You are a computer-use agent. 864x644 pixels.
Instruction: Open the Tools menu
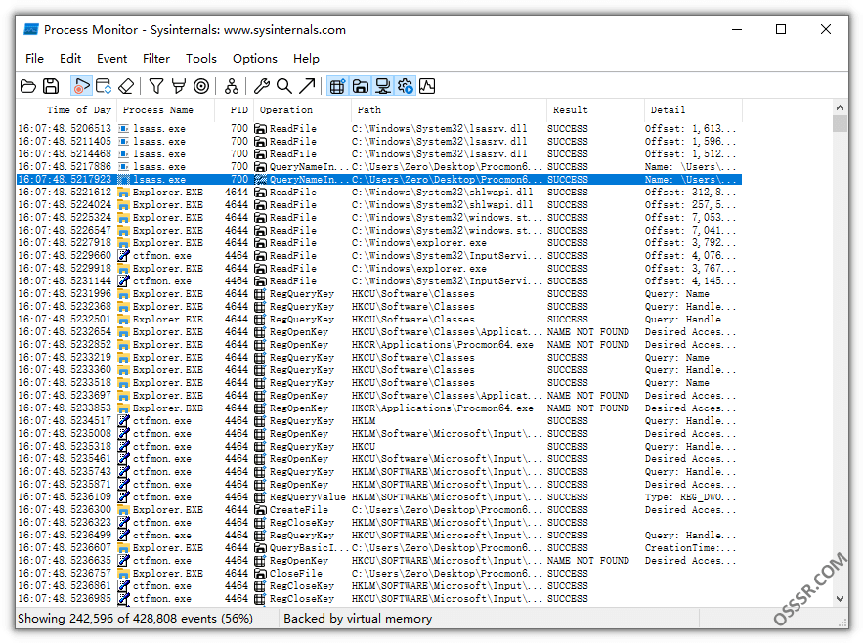pyautogui.click(x=201, y=59)
